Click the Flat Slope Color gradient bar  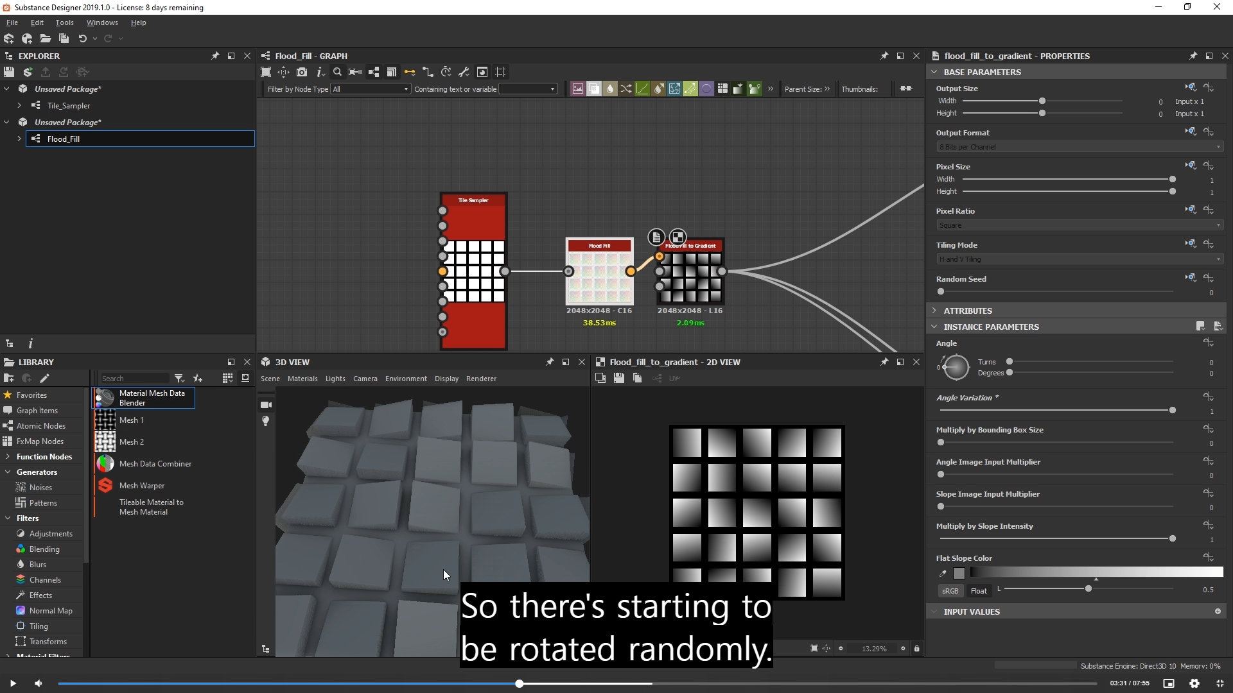1096,572
